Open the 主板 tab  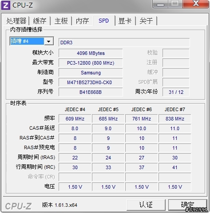[61, 21]
